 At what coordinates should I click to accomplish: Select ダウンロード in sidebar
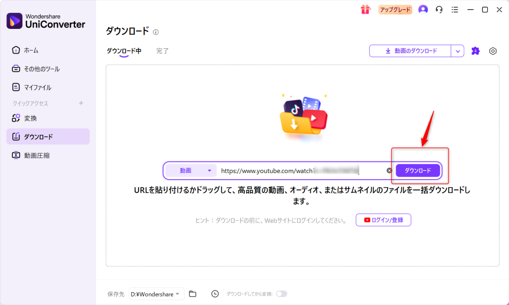click(48, 136)
